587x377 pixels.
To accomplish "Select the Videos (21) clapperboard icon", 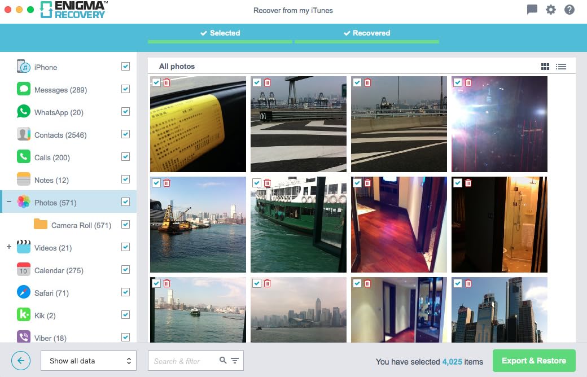I will tap(24, 247).
